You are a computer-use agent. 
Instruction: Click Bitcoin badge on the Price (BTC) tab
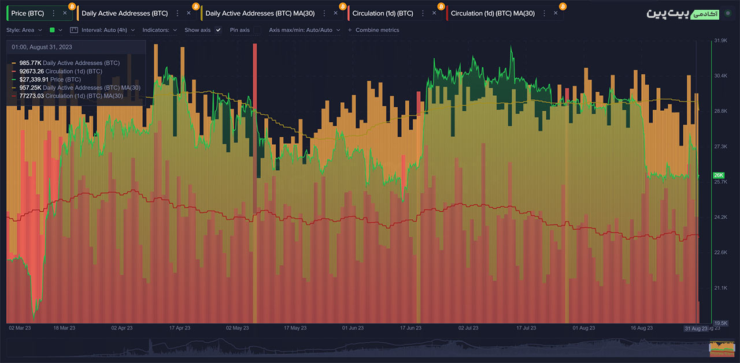(72, 6)
